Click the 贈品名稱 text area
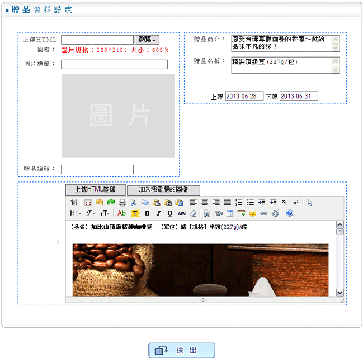This screenshot has width=363, height=359. coord(285,65)
